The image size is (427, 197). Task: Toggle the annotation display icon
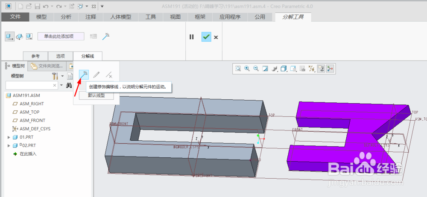pyautogui.click(x=321, y=69)
